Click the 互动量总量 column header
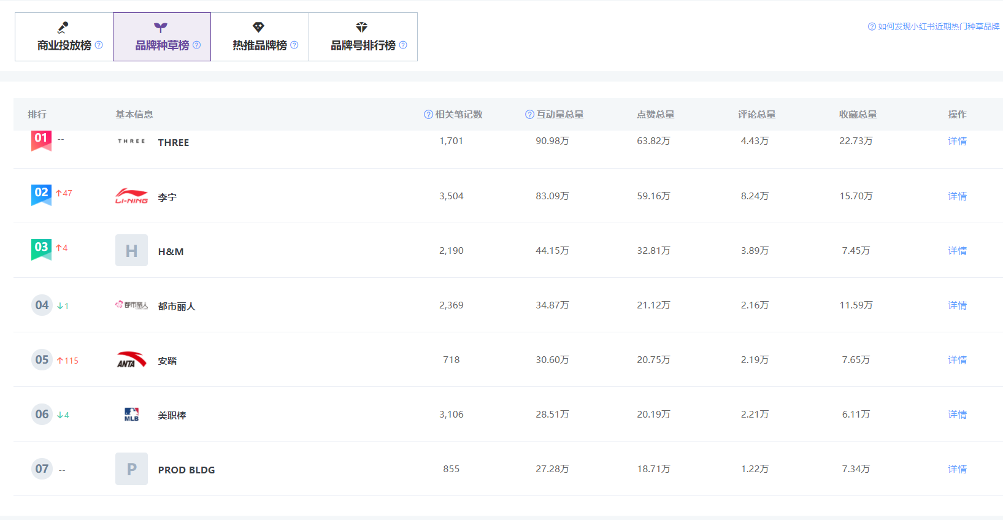The width and height of the screenshot is (1003, 520). [x=559, y=115]
